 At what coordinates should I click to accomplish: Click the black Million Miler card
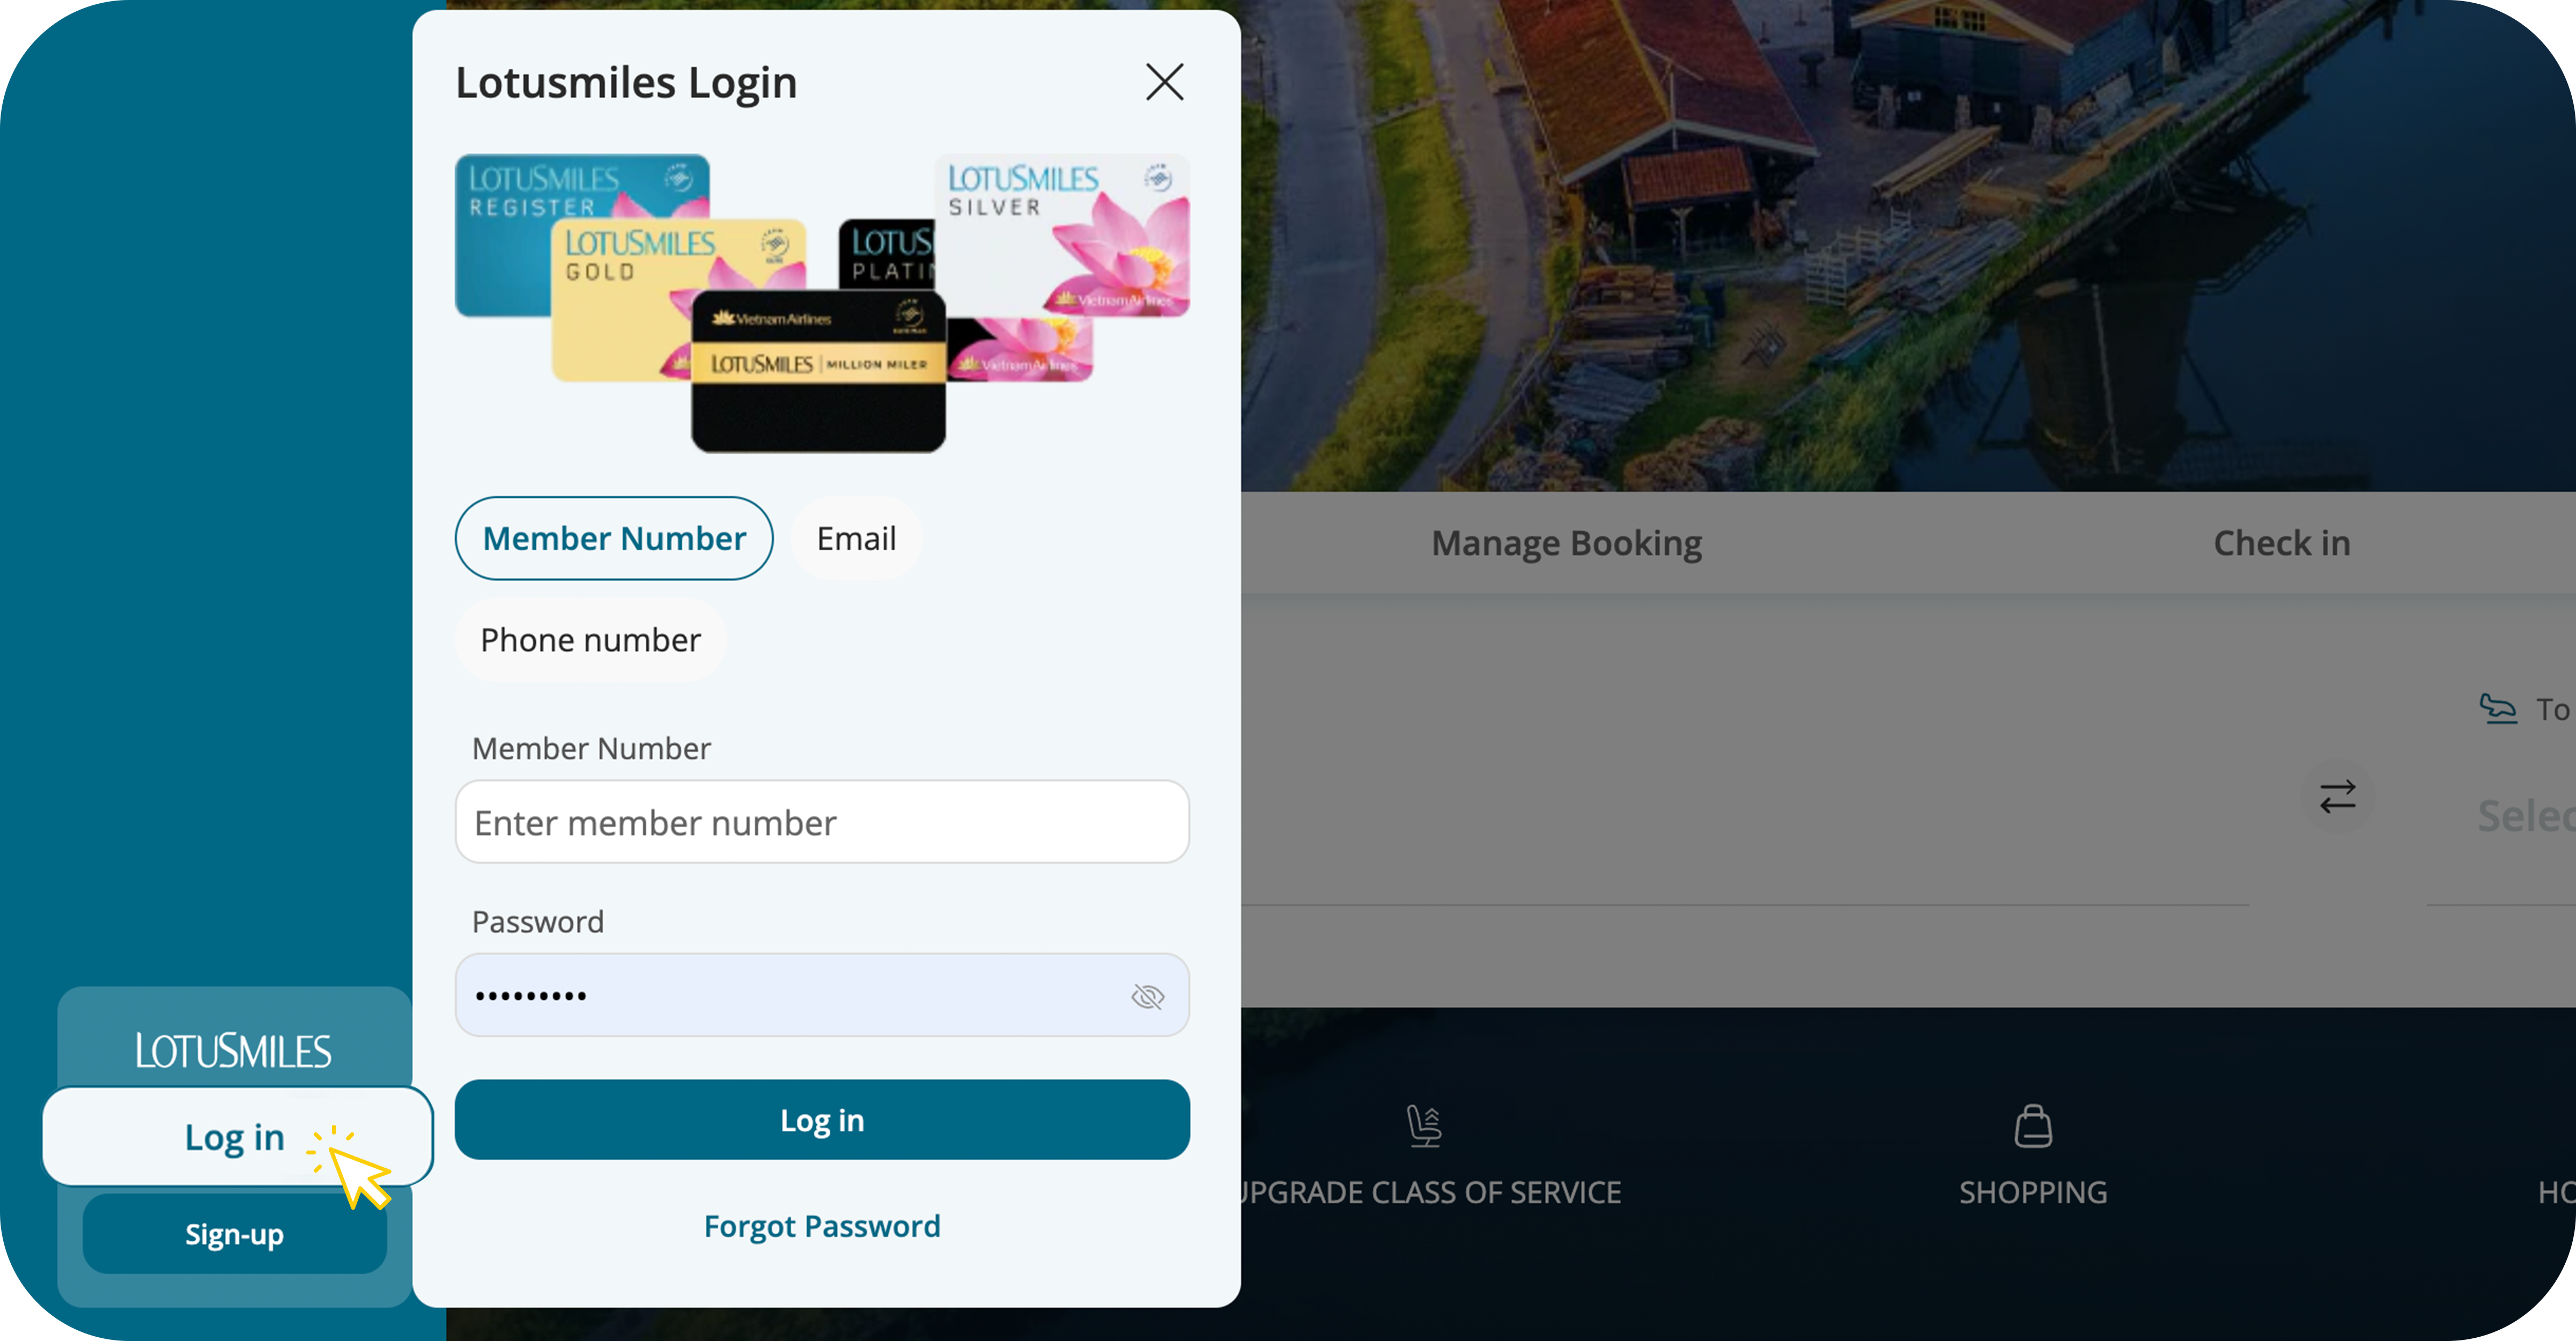(818, 371)
